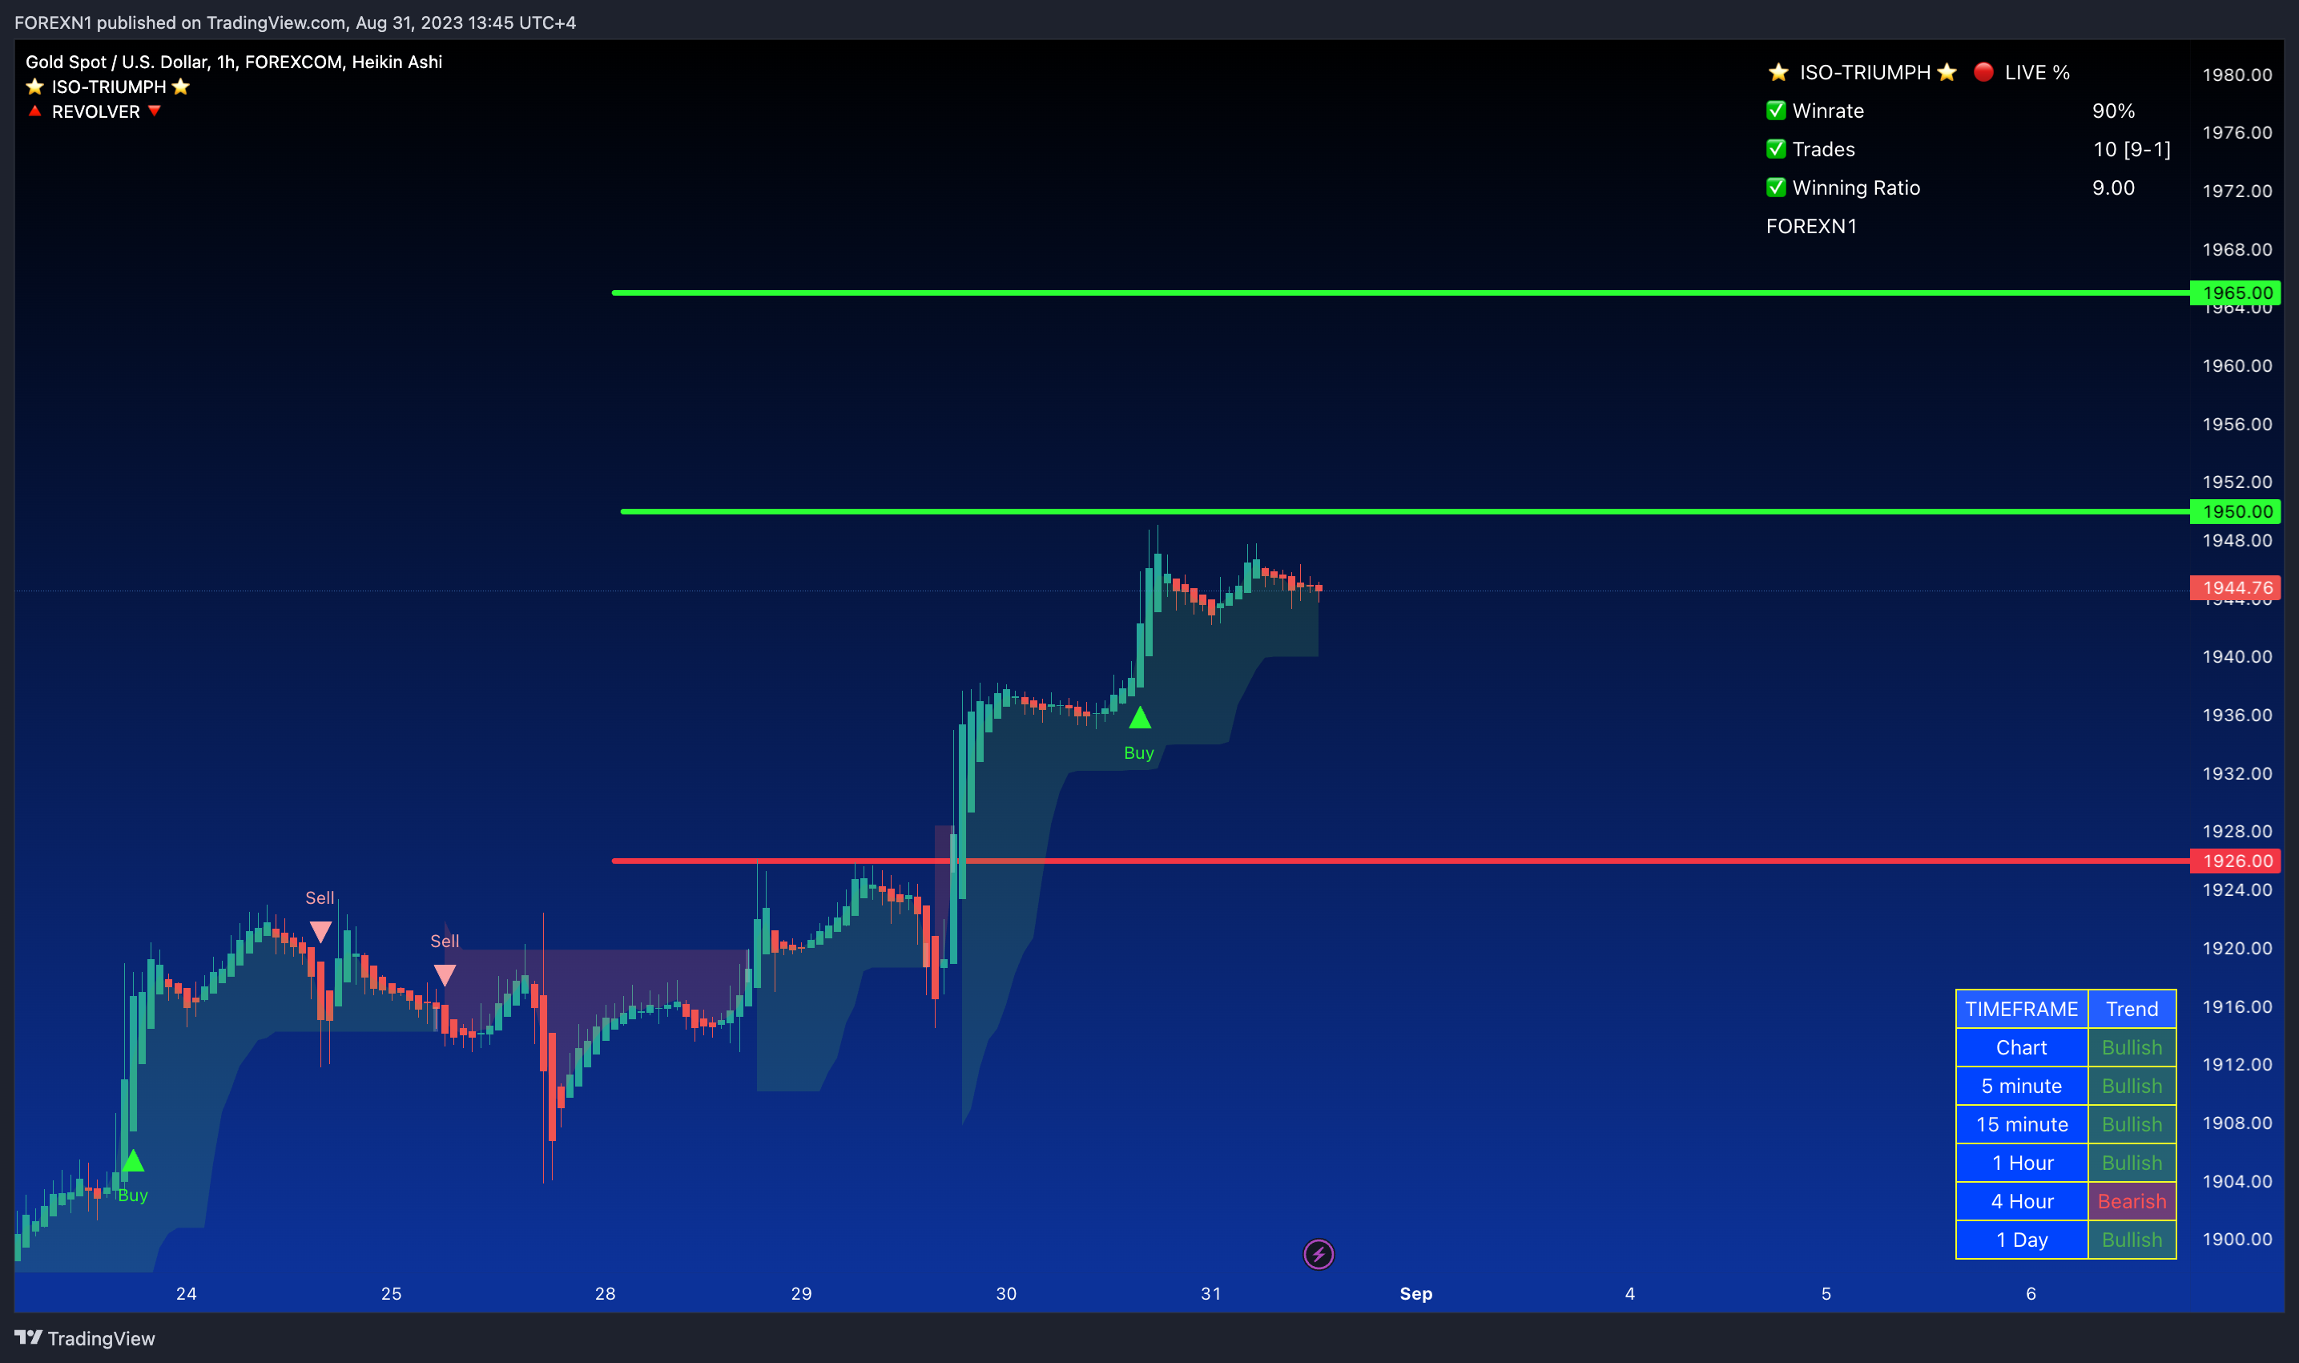This screenshot has width=2299, height=1363.
Task: Click the REVOLVER indicator legend name
Action: [95, 111]
